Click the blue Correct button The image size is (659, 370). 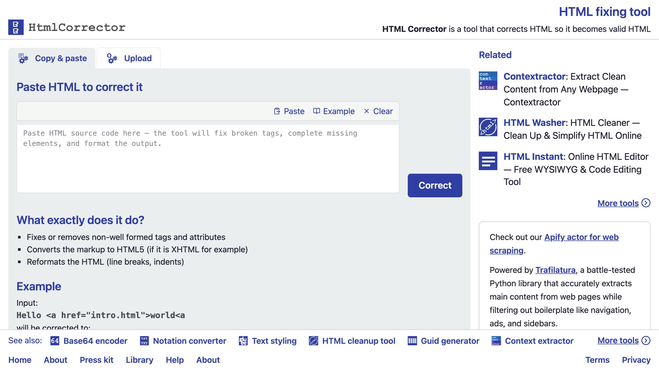[435, 185]
